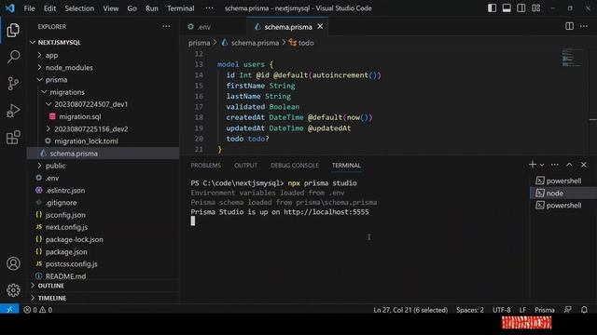
Task: Show errors and warnings count in status bar
Action: pyautogui.click(x=38, y=310)
